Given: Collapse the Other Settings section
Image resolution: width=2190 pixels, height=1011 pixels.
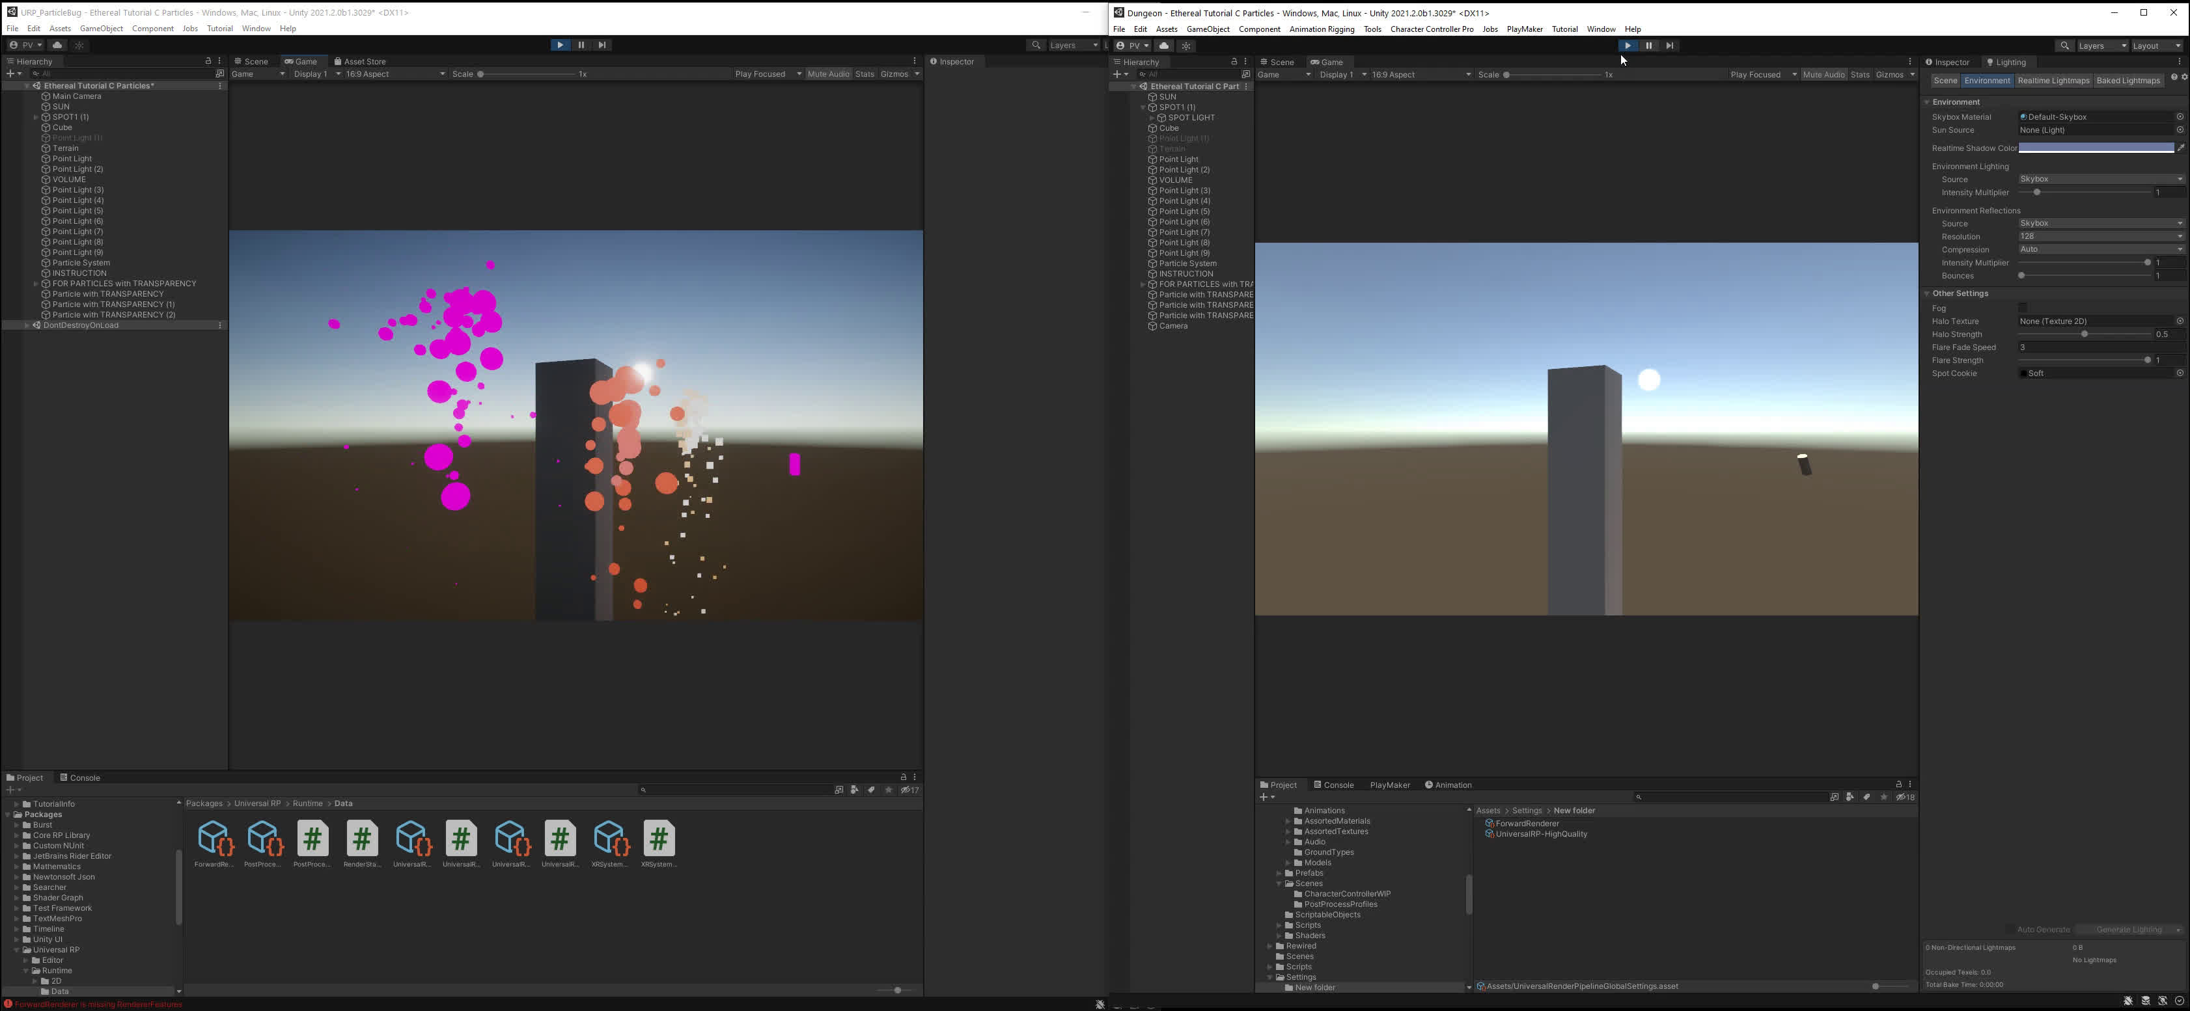Looking at the screenshot, I should tap(1927, 294).
